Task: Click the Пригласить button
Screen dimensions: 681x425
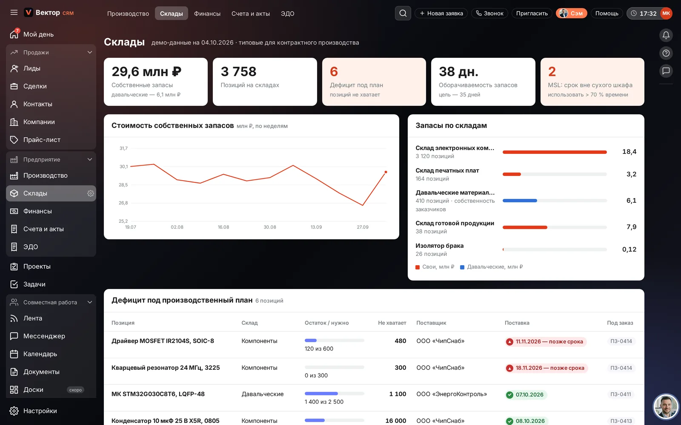Action: [532, 13]
